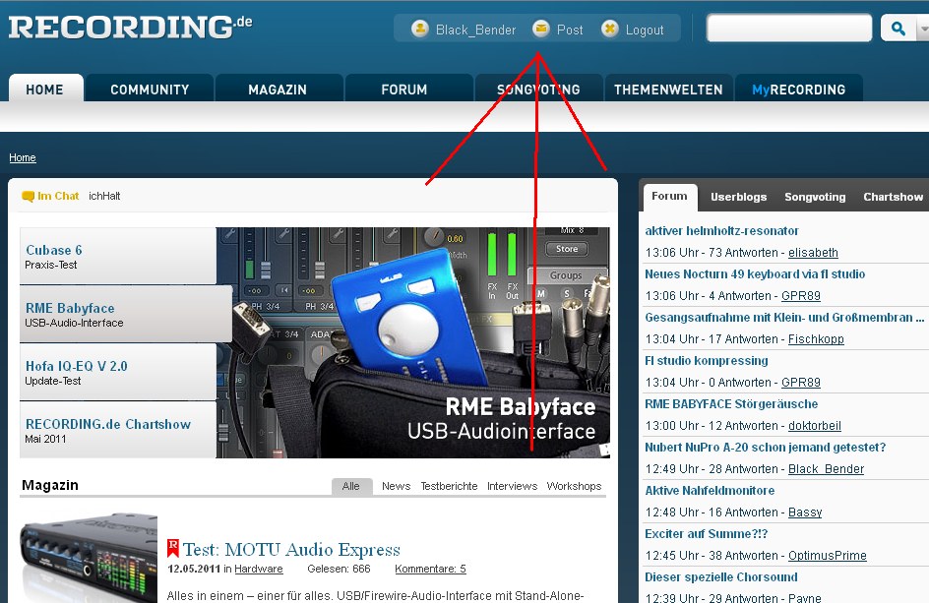Select the RECORDING.de Chartshow Mai 2011 slide

point(118,430)
